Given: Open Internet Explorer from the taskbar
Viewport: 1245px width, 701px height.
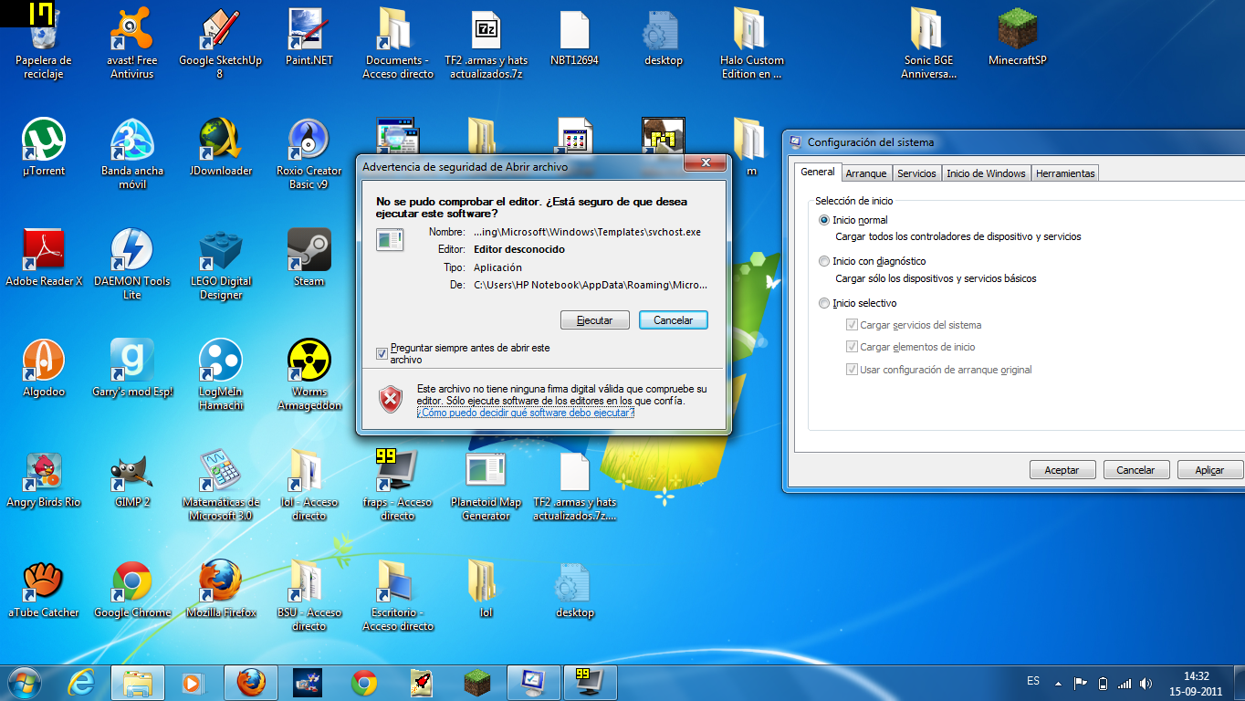Looking at the screenshot, I should coord(81,683).
